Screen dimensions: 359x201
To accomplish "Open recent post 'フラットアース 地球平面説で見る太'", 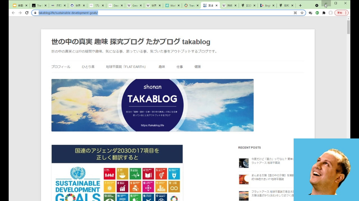I will click(x=273, y=194).
